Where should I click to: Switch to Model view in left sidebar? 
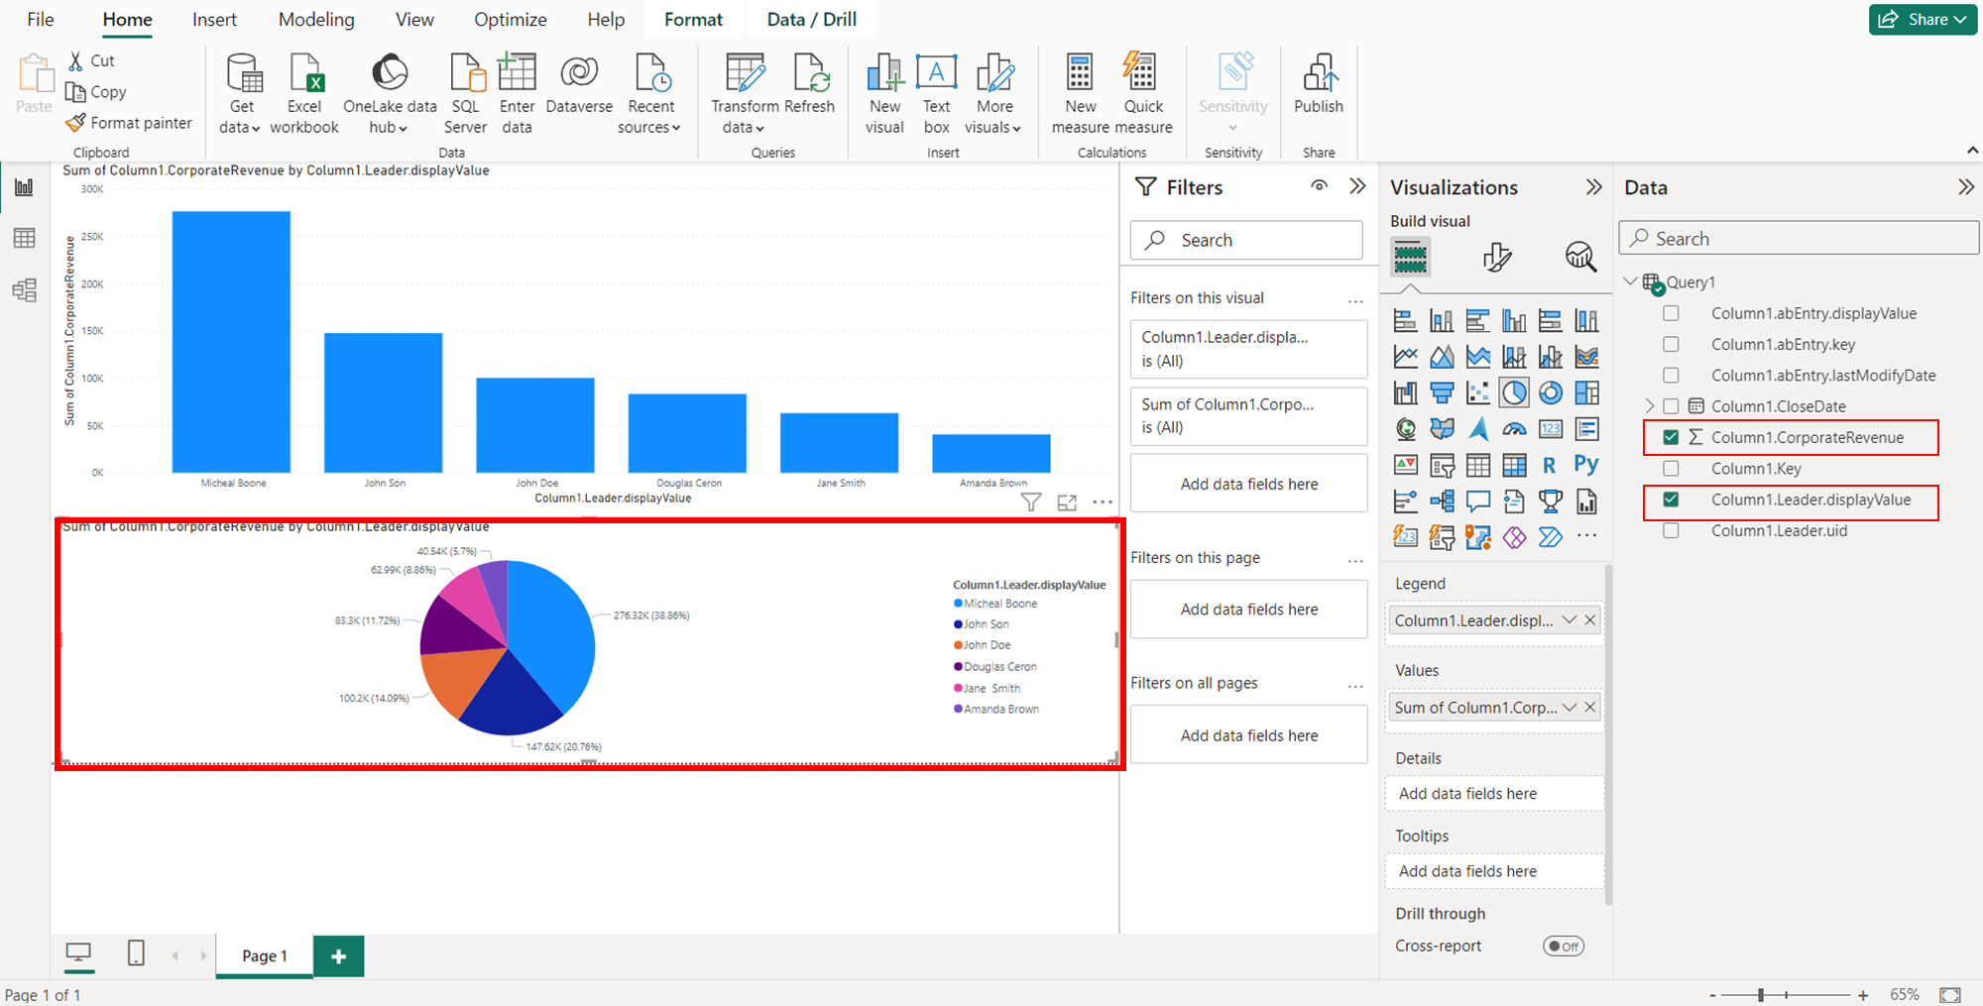pos(25,289)
